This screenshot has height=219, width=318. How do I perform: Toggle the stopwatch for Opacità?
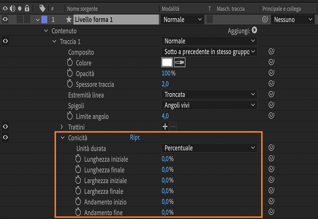tap(70, 73)
